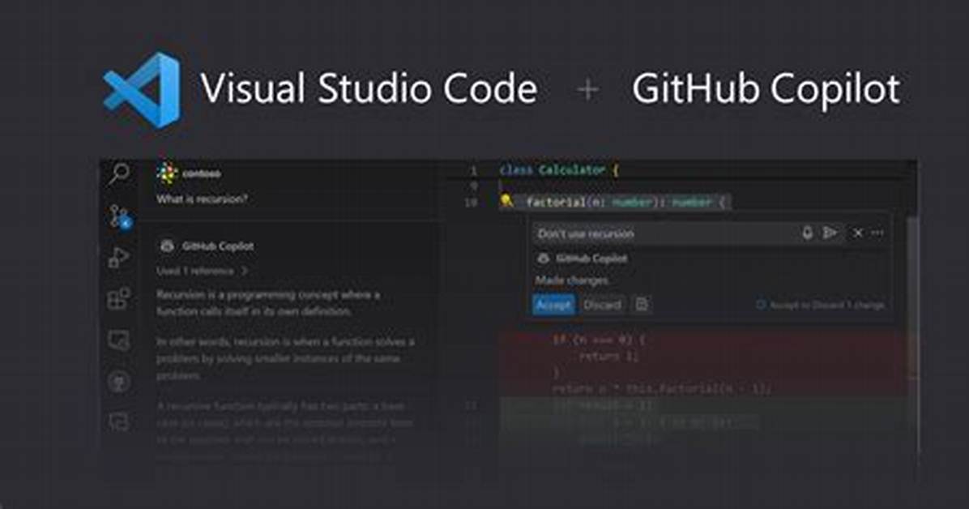The width and height of the screenshot is (969, 509).
Task: Click the microphone voice input icon
Action: click(x=807, y=233)
